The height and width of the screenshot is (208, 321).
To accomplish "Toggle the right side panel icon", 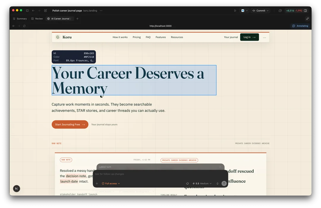I will tap(306, 11).
